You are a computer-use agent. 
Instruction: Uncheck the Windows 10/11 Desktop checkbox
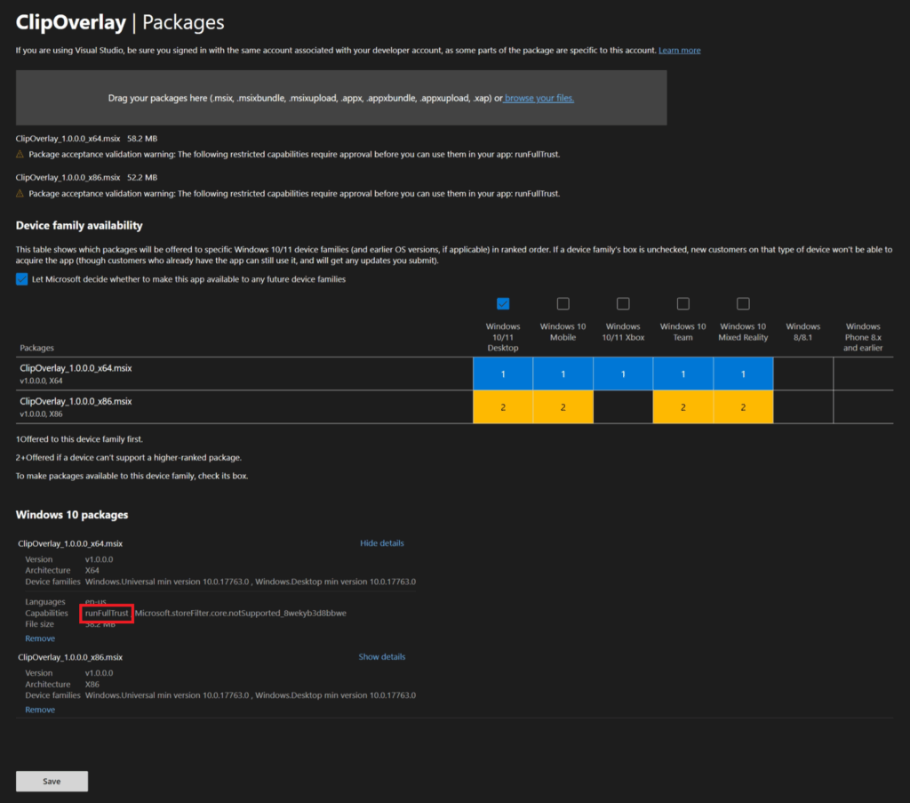click(x=503, y=303)
